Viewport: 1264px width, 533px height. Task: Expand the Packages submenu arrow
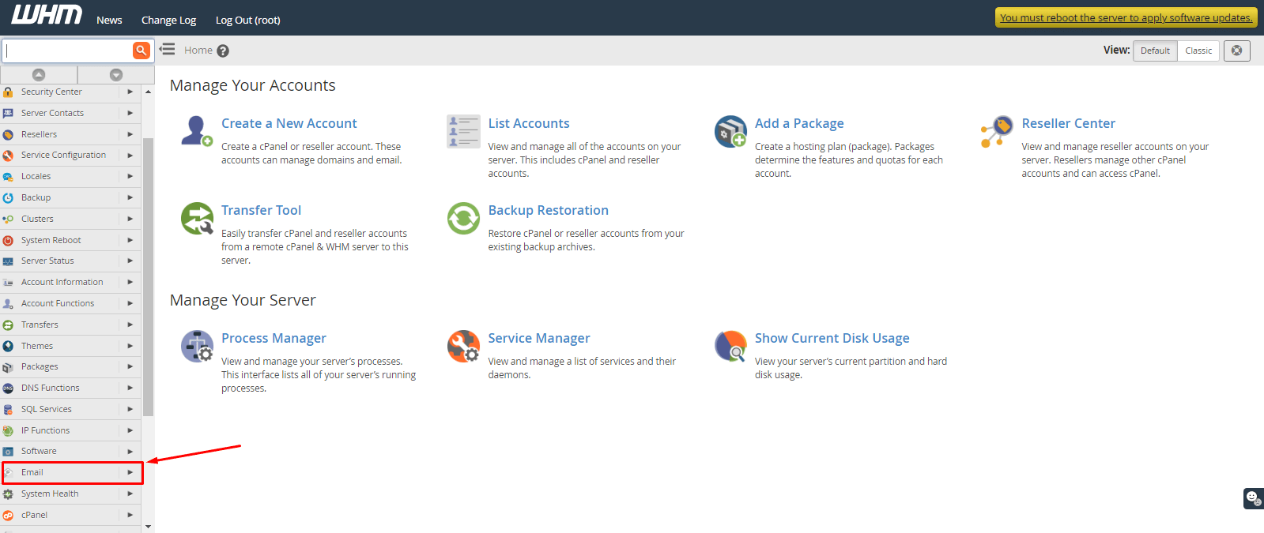pos(130,366)
